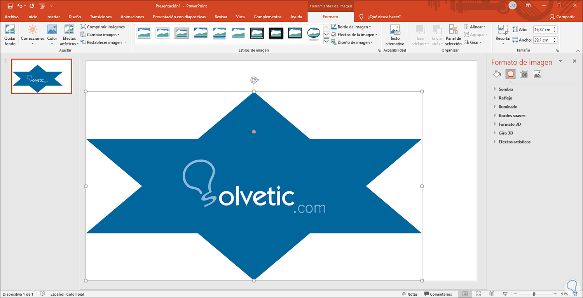Expand the Iluminado section

(507, 107)
